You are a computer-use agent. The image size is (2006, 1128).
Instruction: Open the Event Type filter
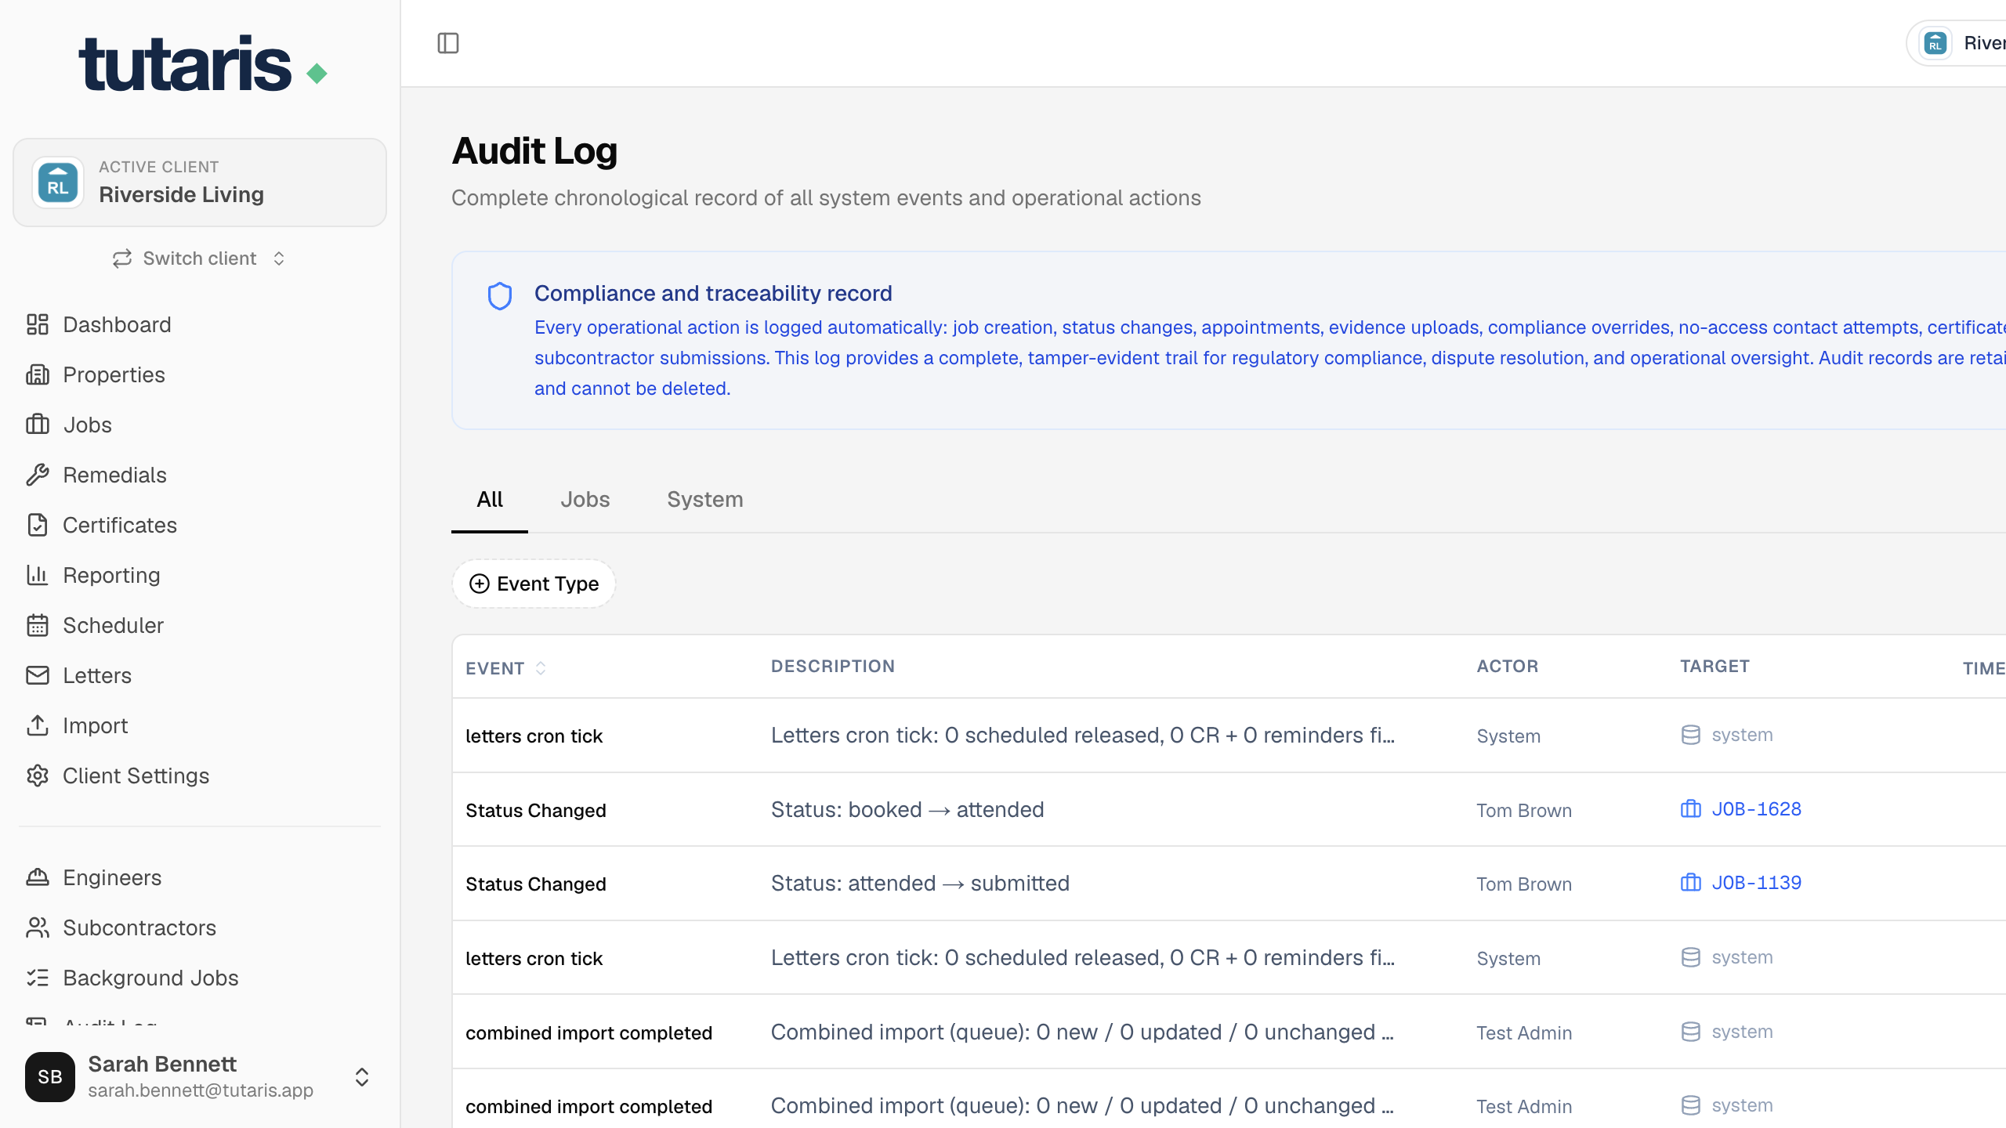pyautogui.click(x=534, y=584)
